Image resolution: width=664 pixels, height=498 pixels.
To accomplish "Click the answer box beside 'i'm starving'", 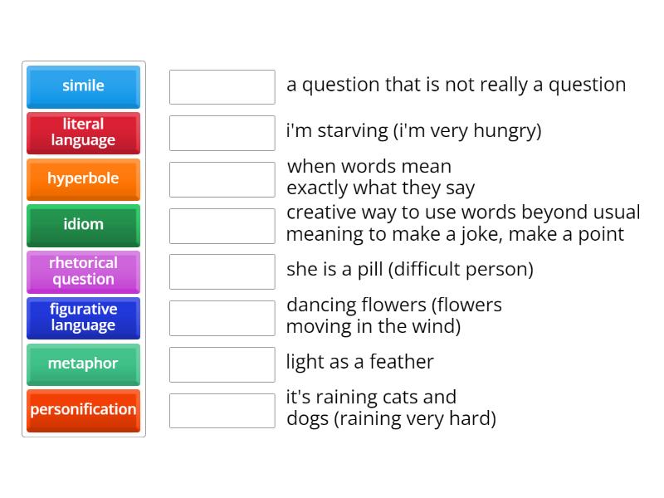I will [x=222, y=131].
